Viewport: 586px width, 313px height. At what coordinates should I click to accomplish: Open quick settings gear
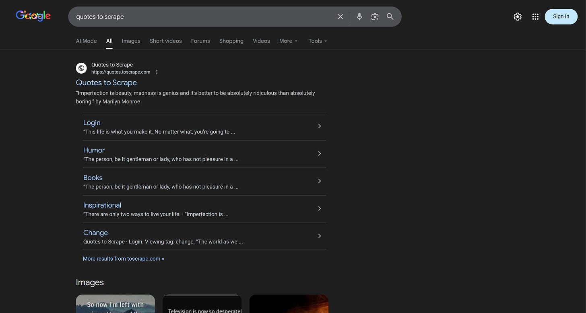pyautogui.click(x=517, y=16)
